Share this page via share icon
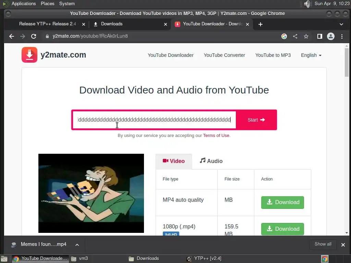Screen dimensions: 351x263 pos(295,36)
